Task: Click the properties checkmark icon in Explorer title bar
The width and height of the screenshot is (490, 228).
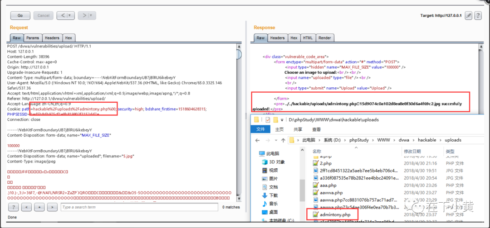Action: click(x=268, y=119)
